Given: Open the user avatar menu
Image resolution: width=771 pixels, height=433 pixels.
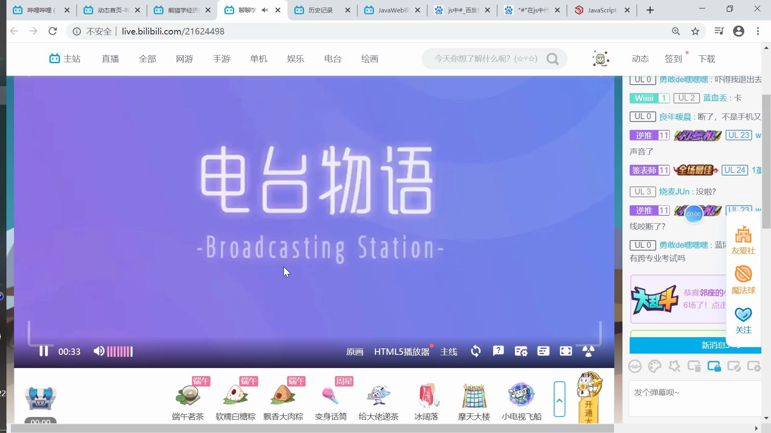Looking at the screenshot, I should pos(601,59).
